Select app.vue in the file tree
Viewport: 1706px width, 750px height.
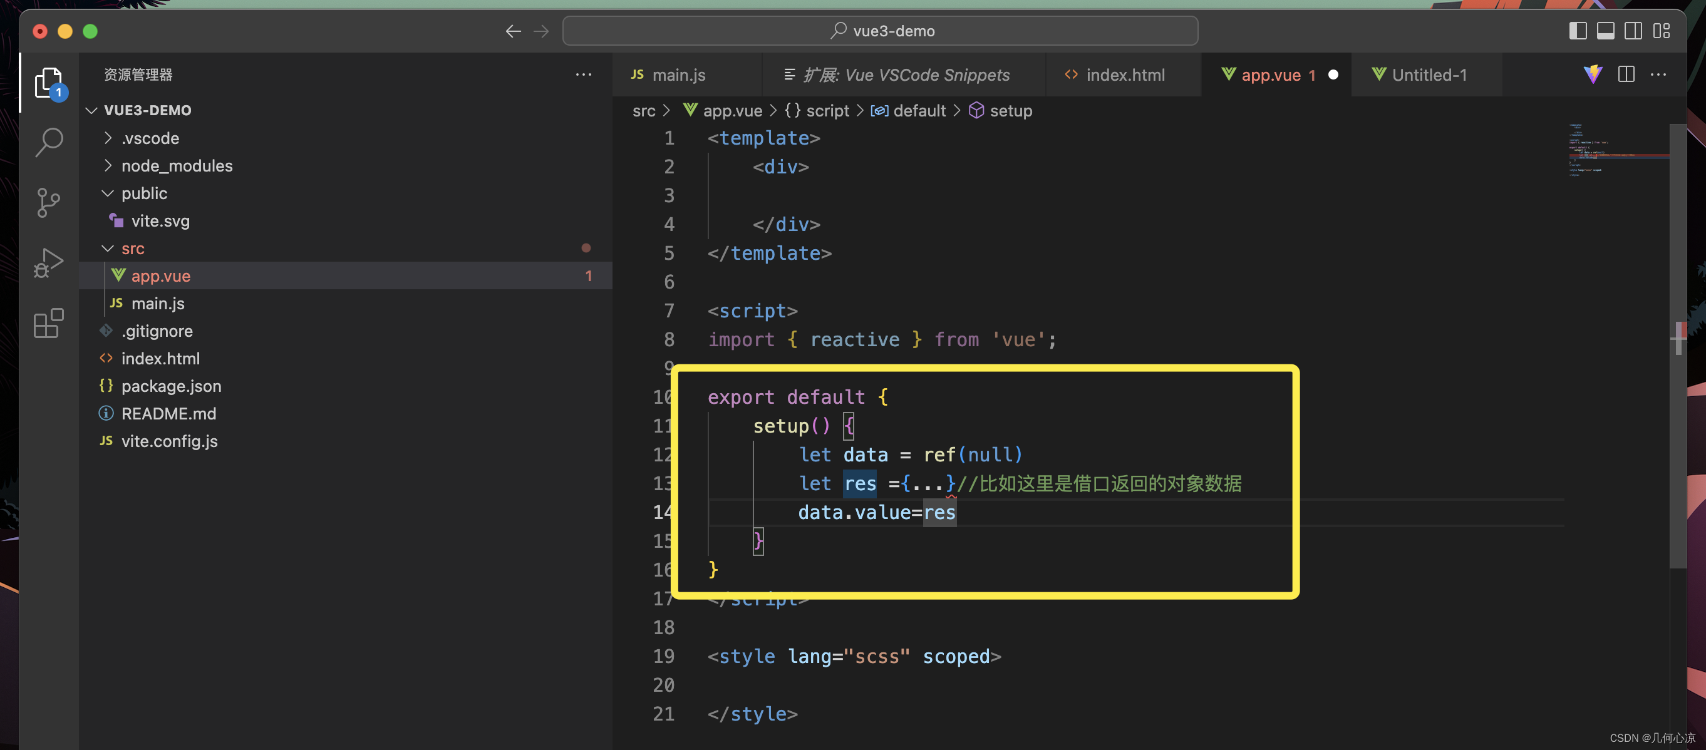click(x=345, y=275)
